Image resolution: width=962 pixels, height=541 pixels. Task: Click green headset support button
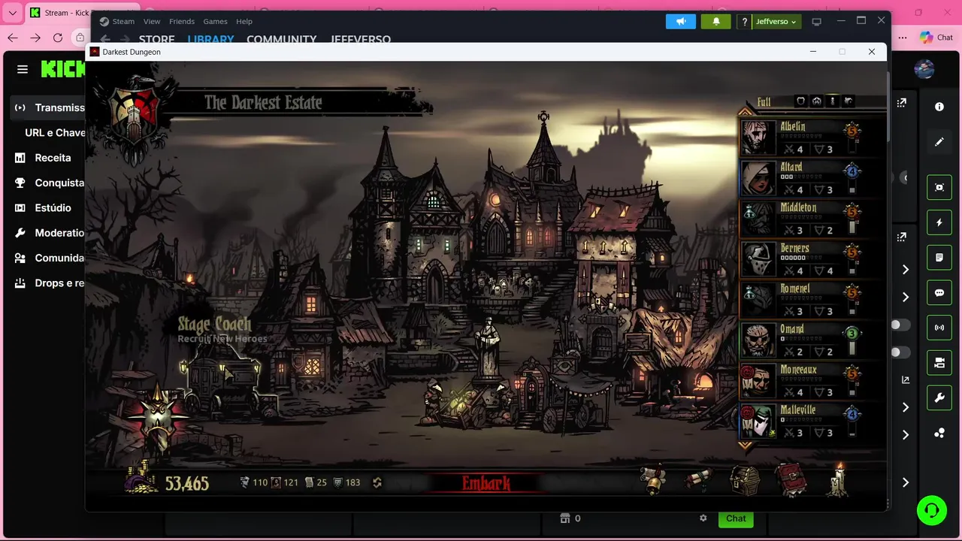[x=932, y=511]
